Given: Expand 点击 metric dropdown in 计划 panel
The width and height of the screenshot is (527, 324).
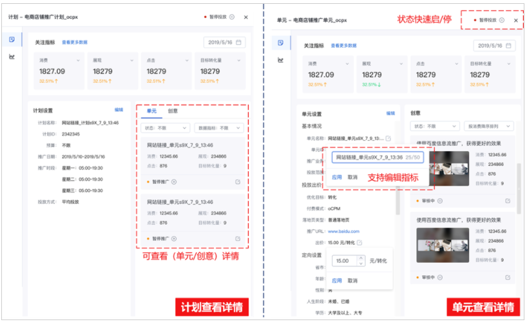Looking at the screenshot, I should [187, 60].
